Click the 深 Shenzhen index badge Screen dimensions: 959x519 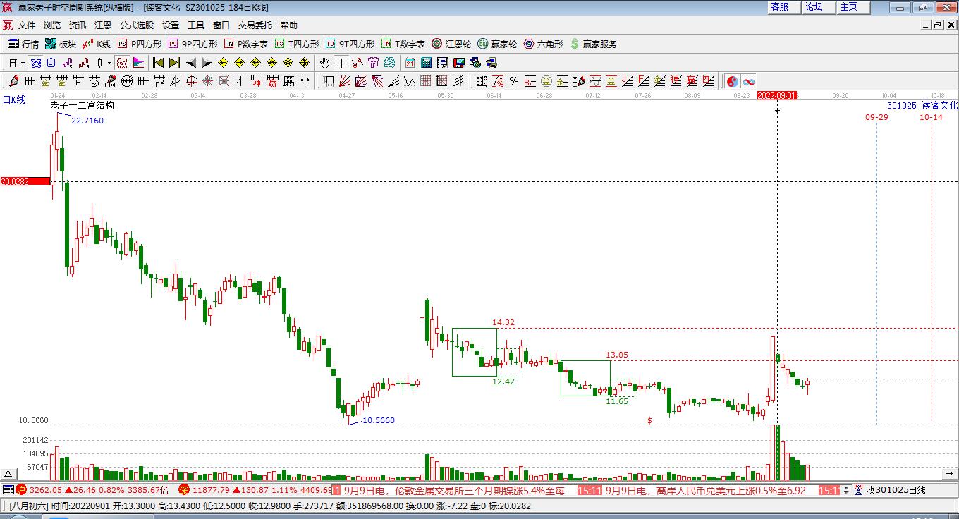(184, 489)
